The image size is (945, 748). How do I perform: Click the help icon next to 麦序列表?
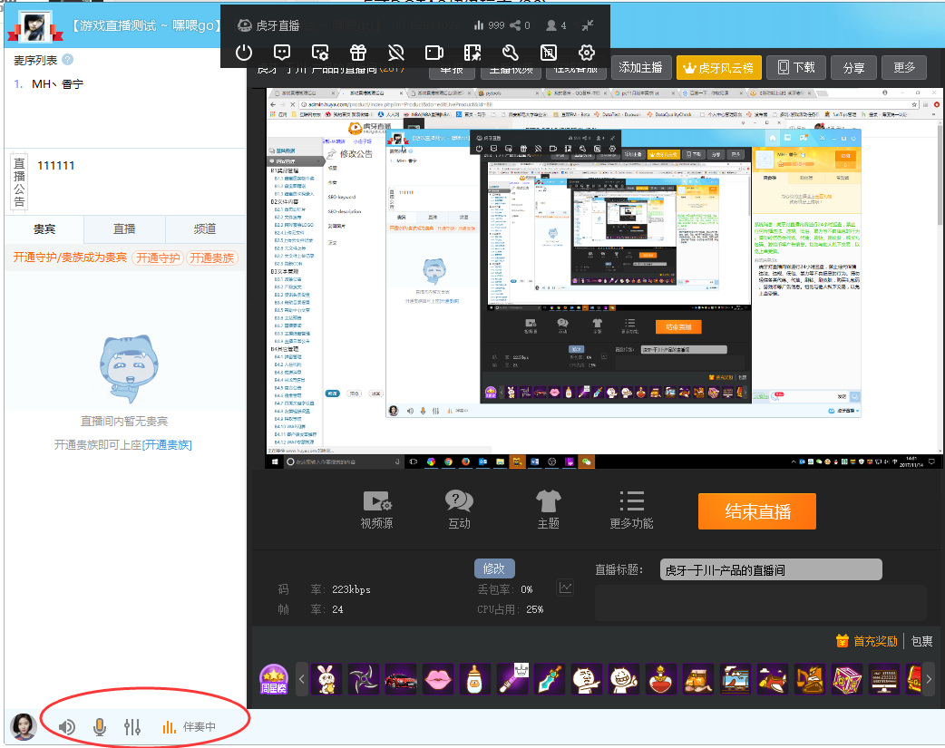[x=67, y=60]
